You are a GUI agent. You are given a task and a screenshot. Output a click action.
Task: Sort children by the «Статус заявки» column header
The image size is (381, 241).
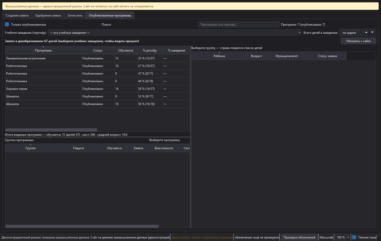point(327,56)
